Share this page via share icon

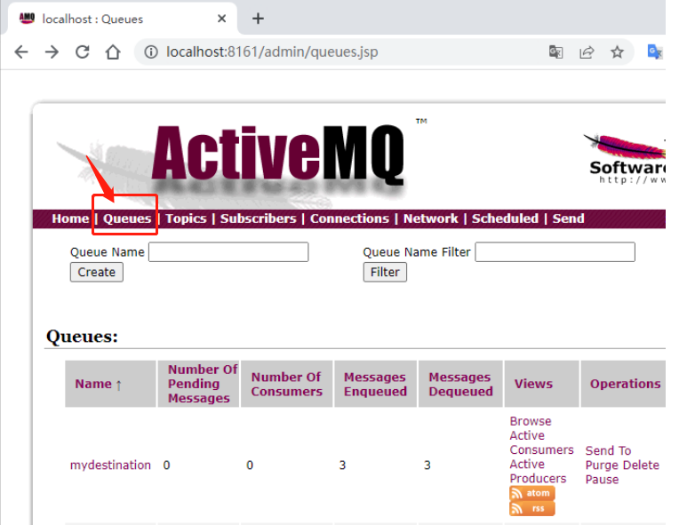pos(587,52)
